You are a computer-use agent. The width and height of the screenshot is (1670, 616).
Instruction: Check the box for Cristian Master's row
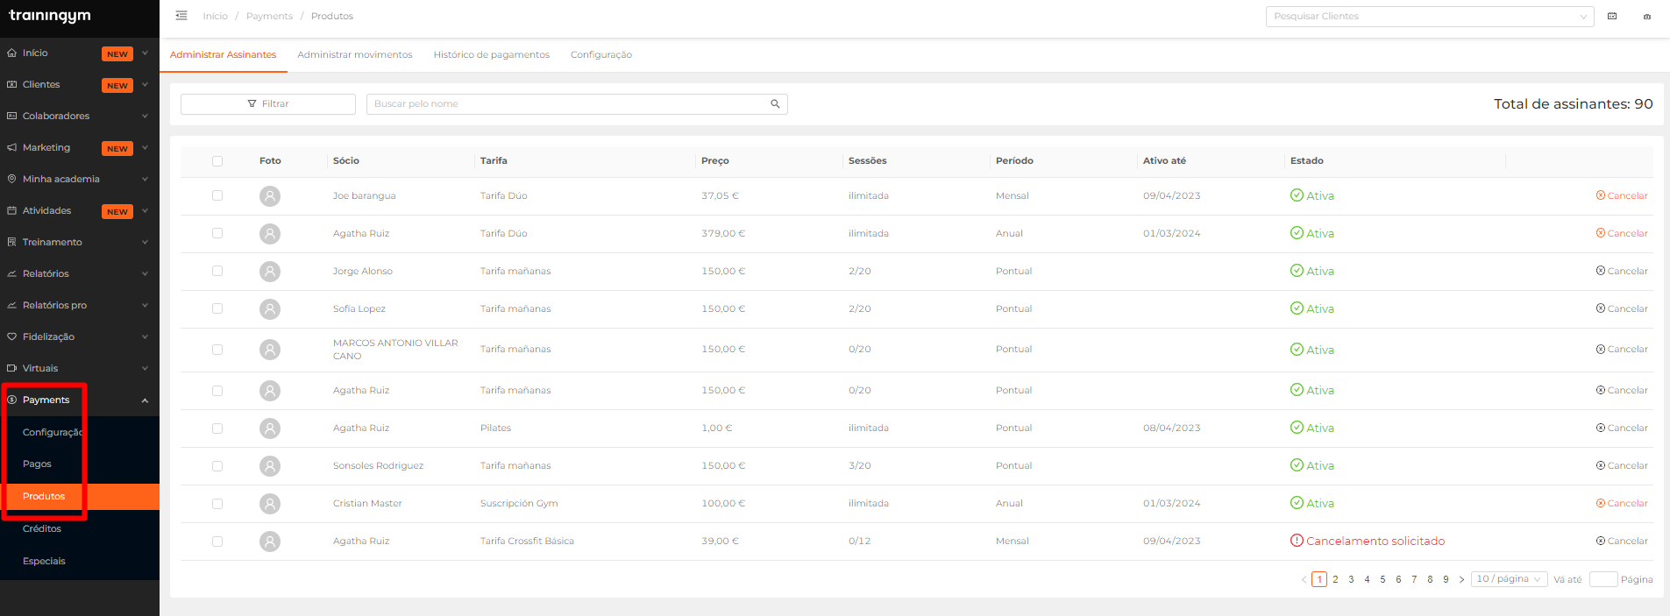217,504
